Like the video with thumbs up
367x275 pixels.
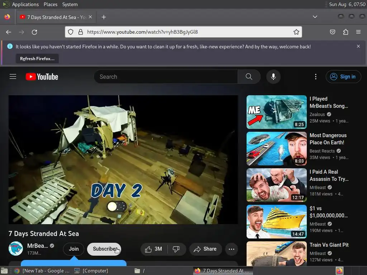point(154,249)
